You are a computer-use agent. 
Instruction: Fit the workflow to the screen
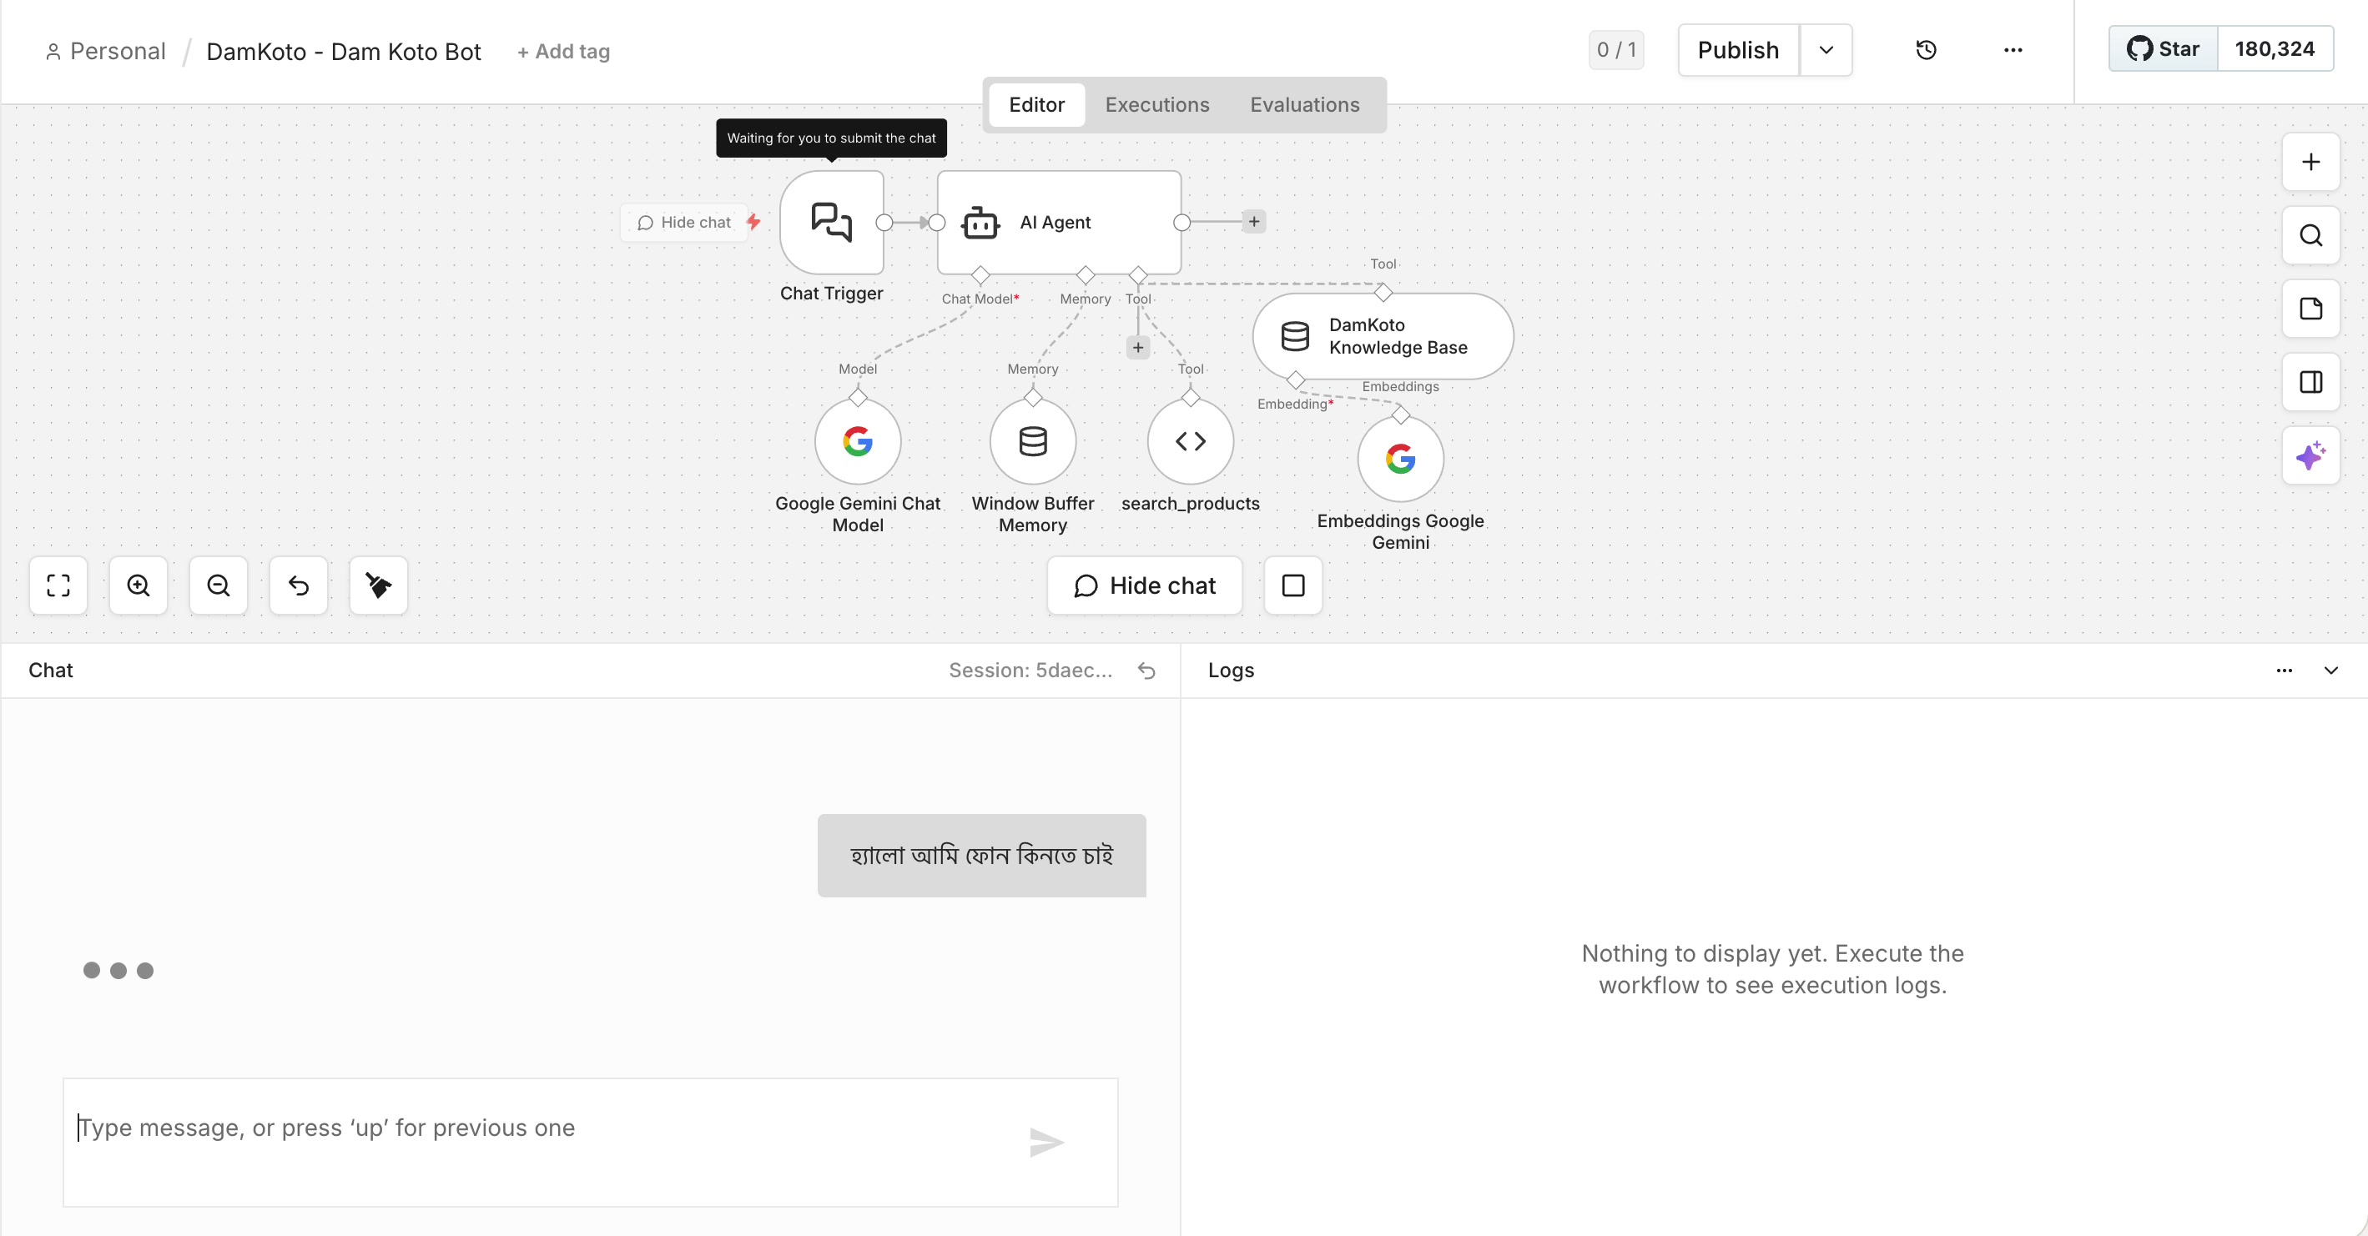coord(58,585)
